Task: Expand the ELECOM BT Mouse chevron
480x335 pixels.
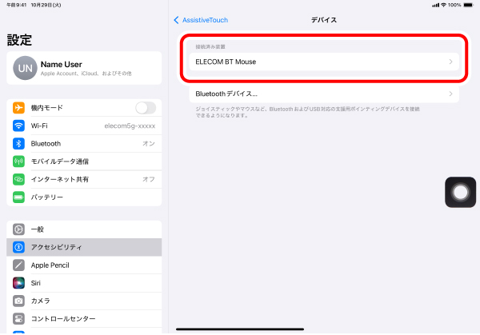Action: tap(450, 62)
